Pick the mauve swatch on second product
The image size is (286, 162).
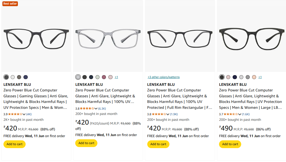point(104,77)
